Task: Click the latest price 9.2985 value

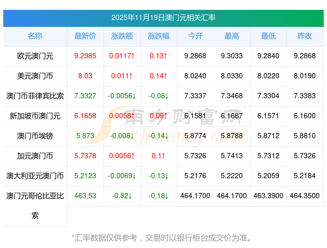Action: (x=85, y=56)
